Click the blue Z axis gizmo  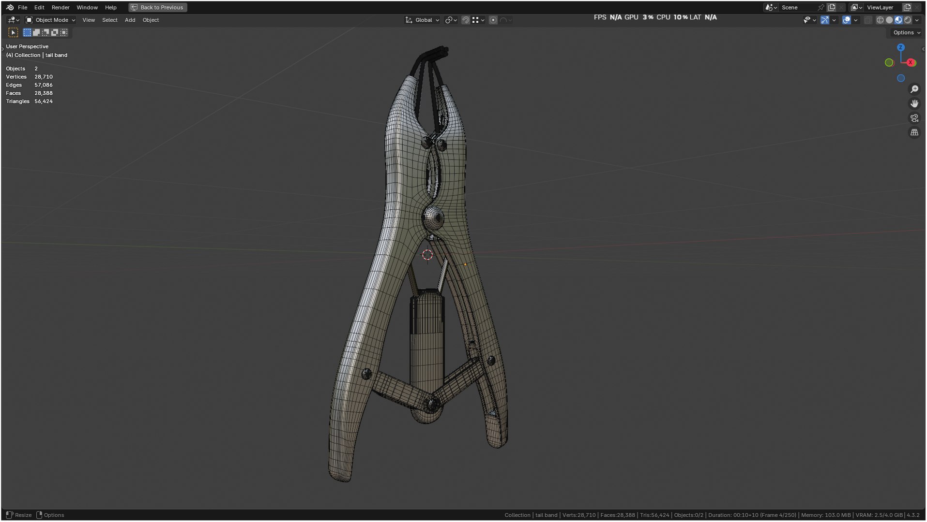coord(901,47)
